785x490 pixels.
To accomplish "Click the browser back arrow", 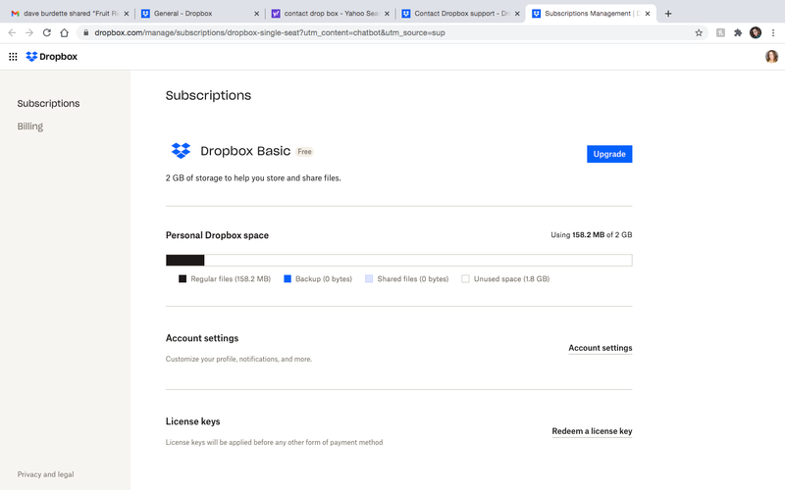I will click(x=12, y=32).
